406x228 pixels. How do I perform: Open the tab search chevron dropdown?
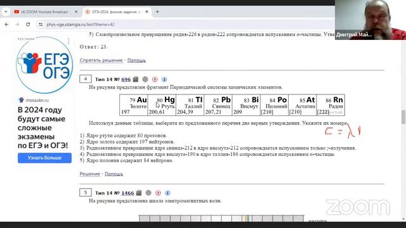point(6,12)
